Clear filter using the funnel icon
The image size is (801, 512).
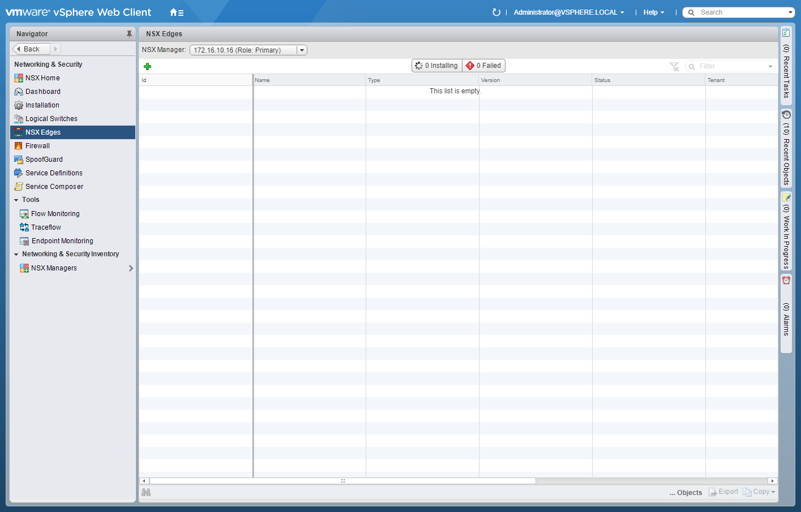pos(674,67)
